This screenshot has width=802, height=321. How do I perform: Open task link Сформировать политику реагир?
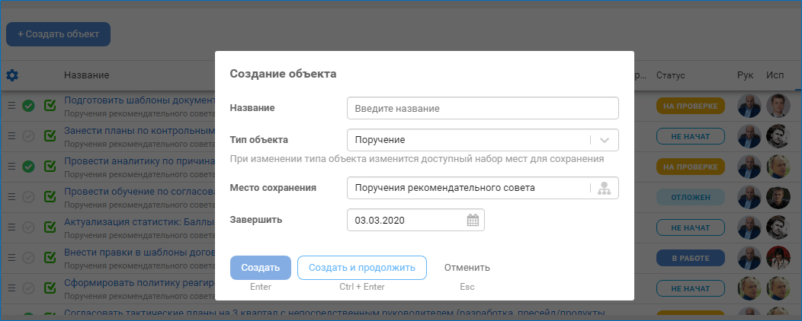point(139,283)
